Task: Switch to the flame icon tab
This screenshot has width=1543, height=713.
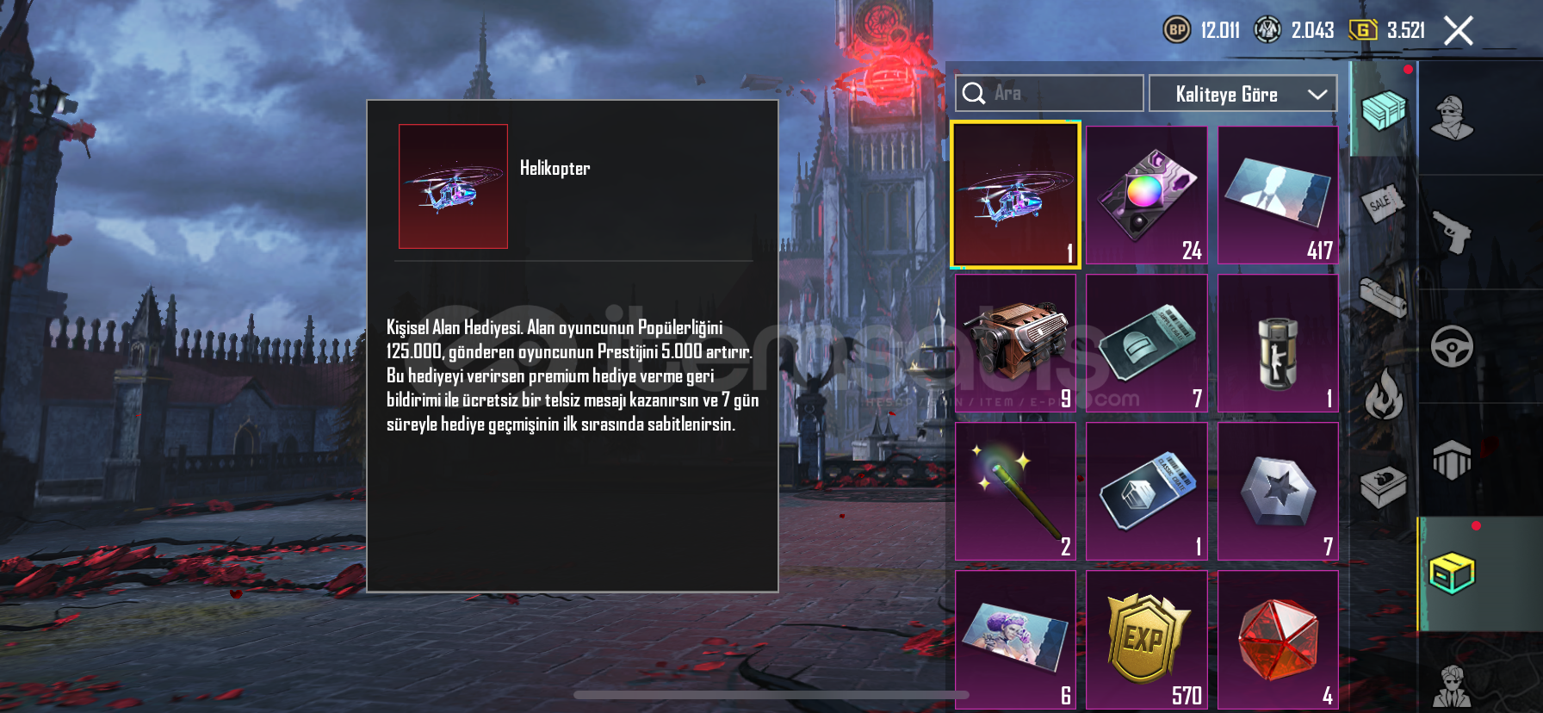Action: pyautogui.click(x=1383, y=394)
